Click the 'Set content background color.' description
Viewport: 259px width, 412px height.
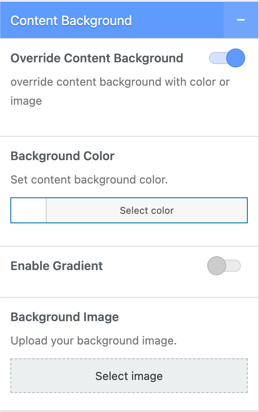click(89, 179)
